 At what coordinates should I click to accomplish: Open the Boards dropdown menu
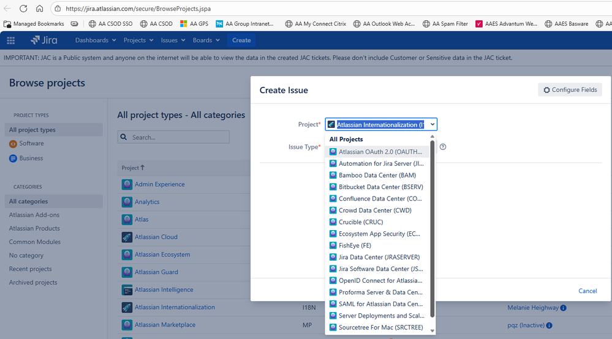pos(206,40)
